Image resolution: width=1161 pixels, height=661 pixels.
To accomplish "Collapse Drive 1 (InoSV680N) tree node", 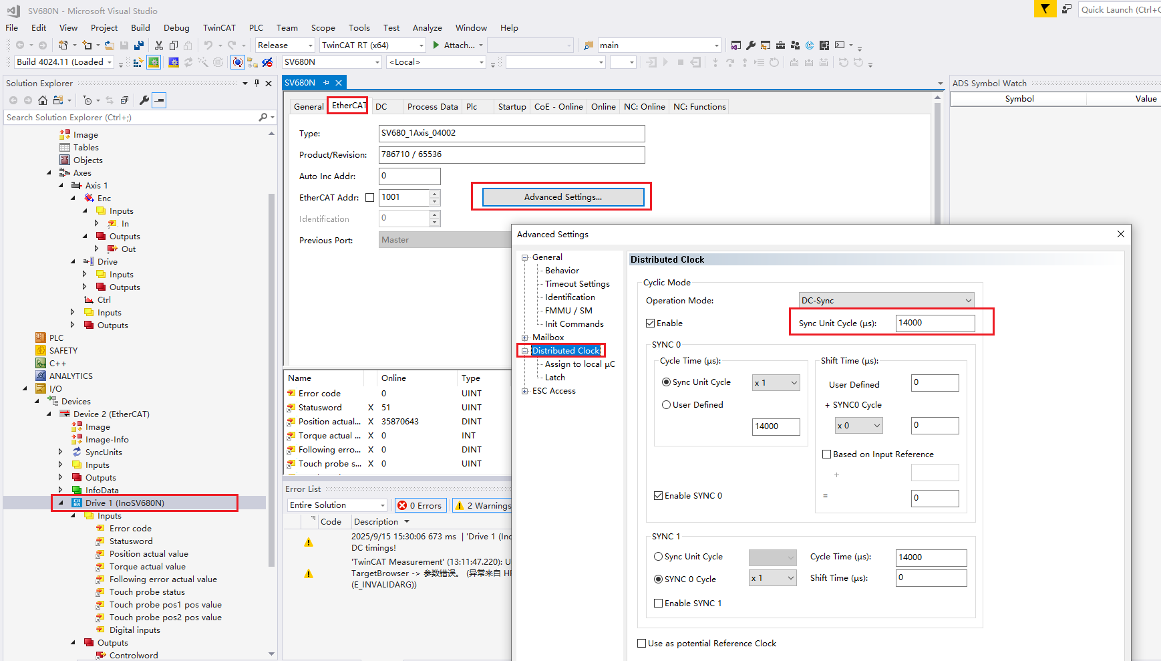I will pyautogui.click(x=61, y=503).
